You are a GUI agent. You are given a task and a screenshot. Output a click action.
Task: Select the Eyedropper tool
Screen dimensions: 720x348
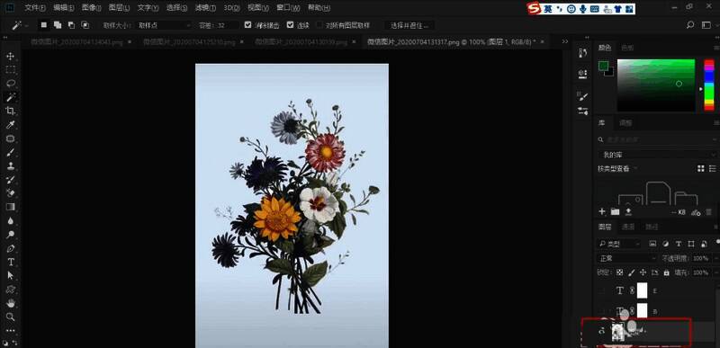pos(10,125)
